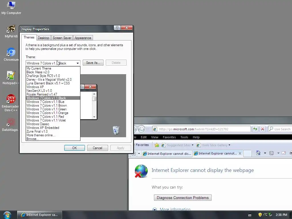The width and height of the screenshot is (292, 219).
Task: Click the Recycle Bin in theme preview
Action: [x=116, y=130]
